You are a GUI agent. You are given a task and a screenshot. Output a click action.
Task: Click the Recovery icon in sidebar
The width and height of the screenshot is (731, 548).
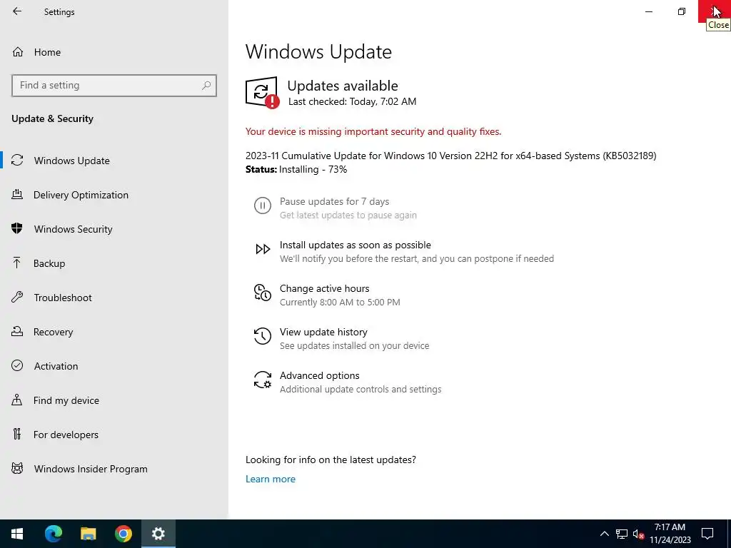click(x=17, y=331)
